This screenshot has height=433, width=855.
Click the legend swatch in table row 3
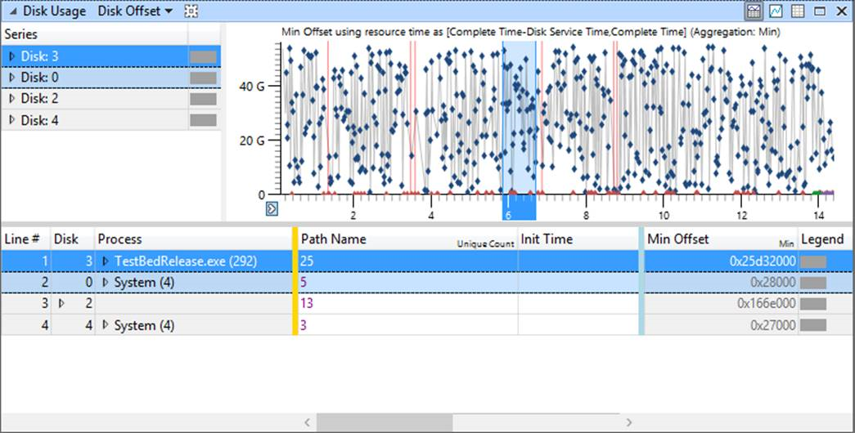click(813, 303)
